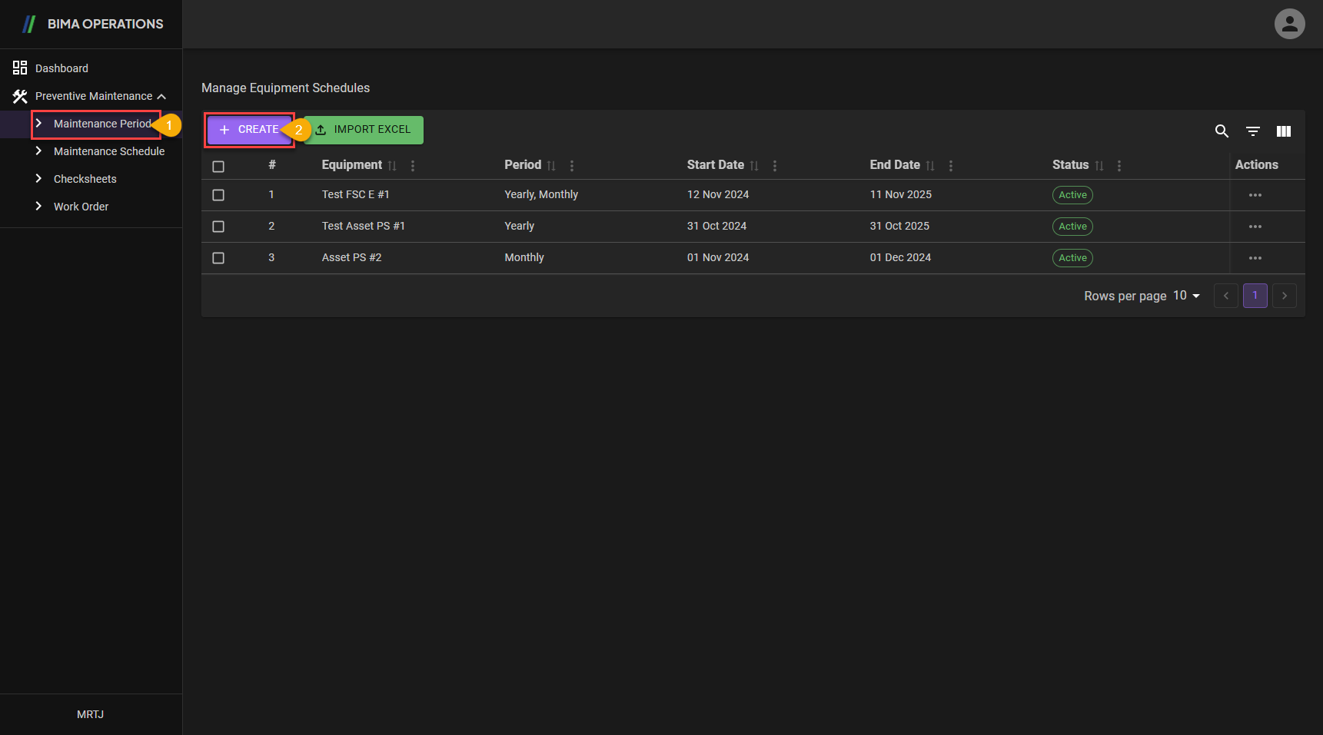Viewport: 1323px width, 735px height.
Task: Click the CREATE button
Action: (x=249, y=130)
